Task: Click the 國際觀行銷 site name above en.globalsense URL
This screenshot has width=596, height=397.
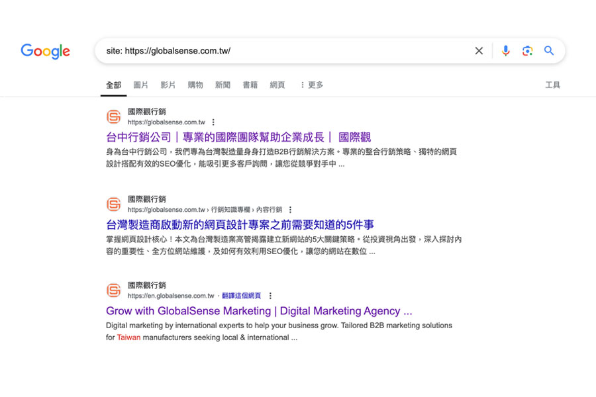Action: click(147, 285)
